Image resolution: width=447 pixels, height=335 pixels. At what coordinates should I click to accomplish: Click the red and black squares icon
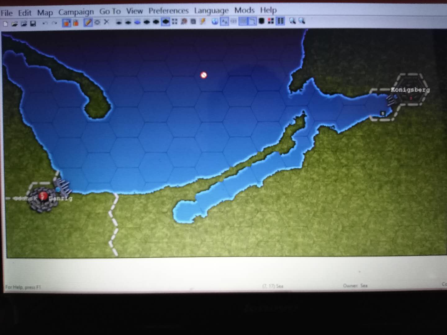click(x=271, y=21)
